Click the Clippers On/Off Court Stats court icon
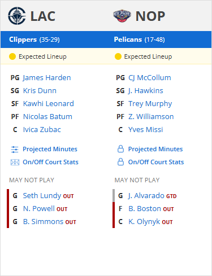The height and width of the screenshot is (276, 212). tap(15, 162)
